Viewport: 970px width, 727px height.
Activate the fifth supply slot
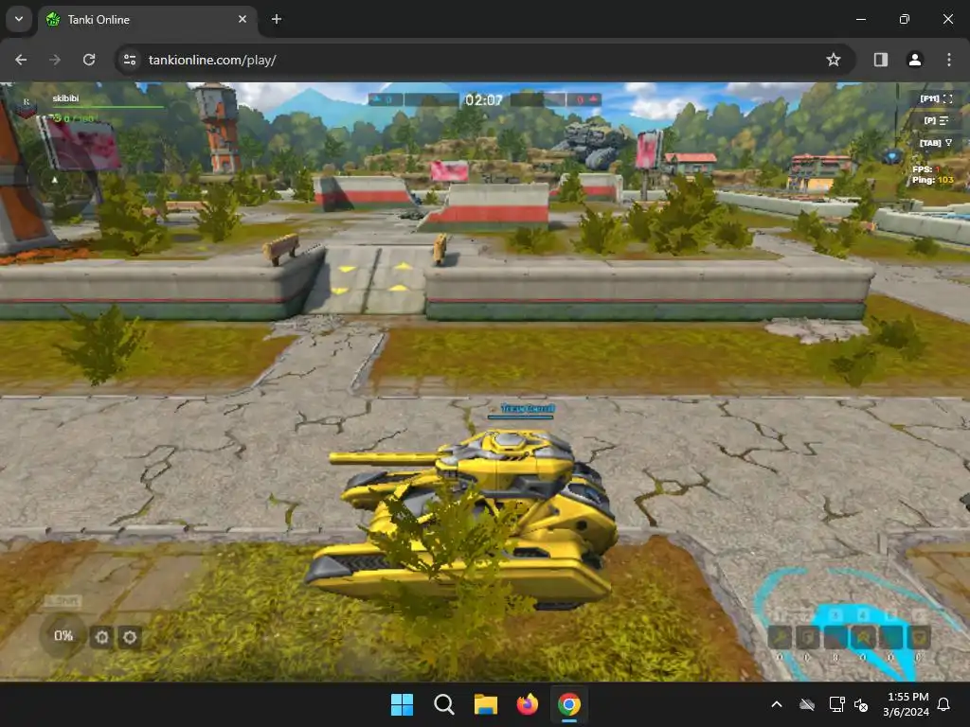pyautogui.click(x=890, y=637)
